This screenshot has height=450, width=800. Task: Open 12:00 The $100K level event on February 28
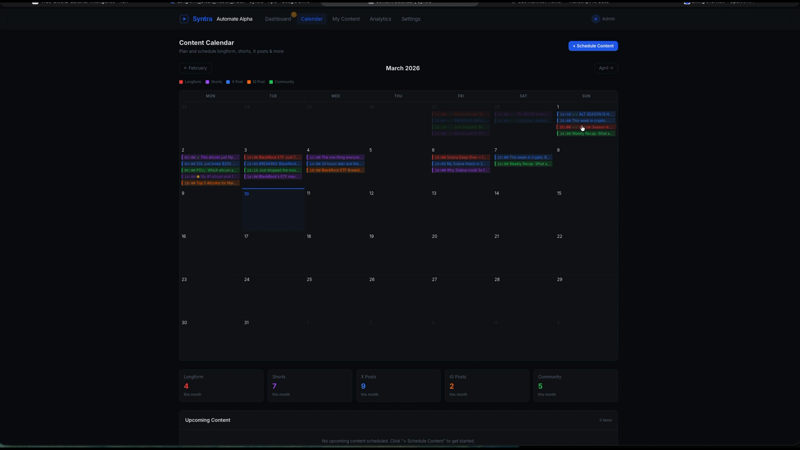(x=523, y=114)
